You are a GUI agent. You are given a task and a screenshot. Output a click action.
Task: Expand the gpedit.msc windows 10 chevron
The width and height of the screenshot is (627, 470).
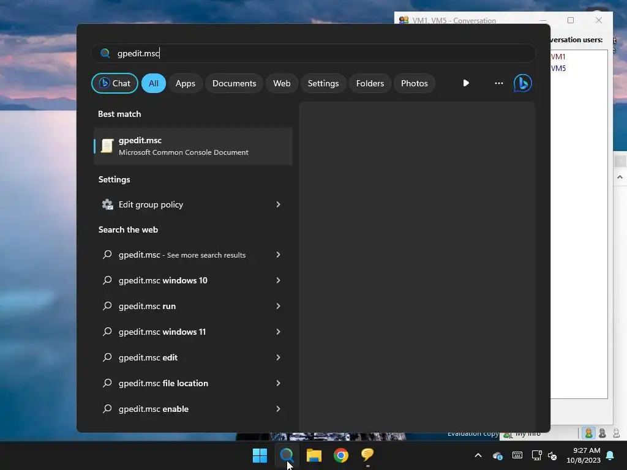(279, 280)
